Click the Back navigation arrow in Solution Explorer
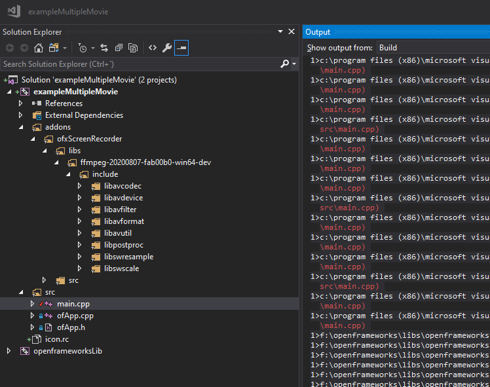490x387 pixels. (x=10, y=48)
